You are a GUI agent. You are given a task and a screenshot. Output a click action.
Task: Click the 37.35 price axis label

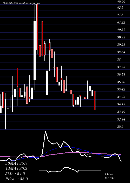tap(121, 67)
